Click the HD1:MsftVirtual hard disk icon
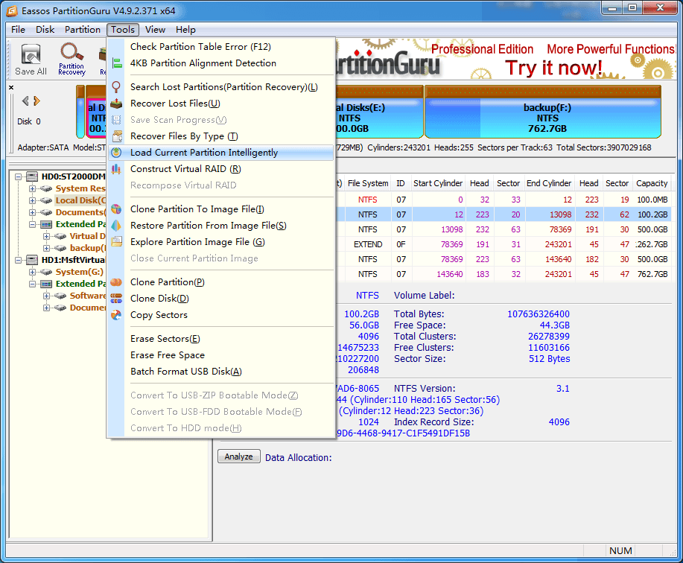 coord(32,260)
